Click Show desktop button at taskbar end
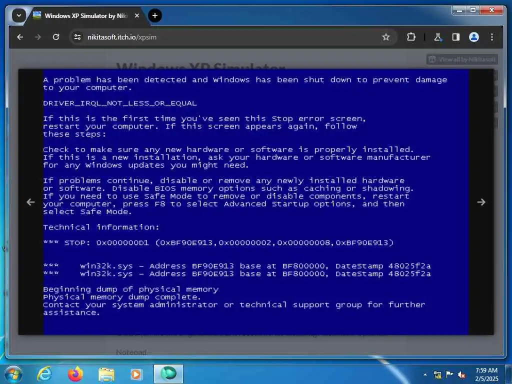 (x=508, y=374)
